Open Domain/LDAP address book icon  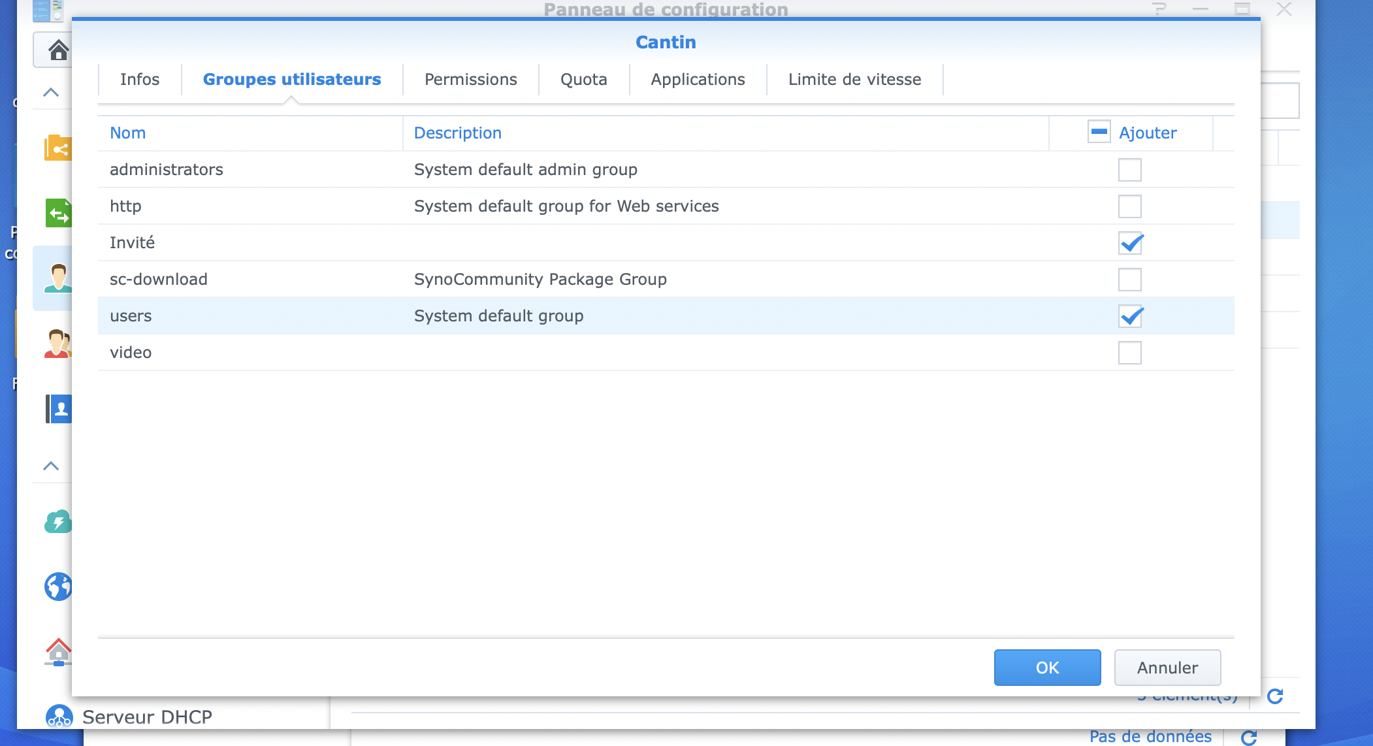pyautogui.click(x=59, y=409)
